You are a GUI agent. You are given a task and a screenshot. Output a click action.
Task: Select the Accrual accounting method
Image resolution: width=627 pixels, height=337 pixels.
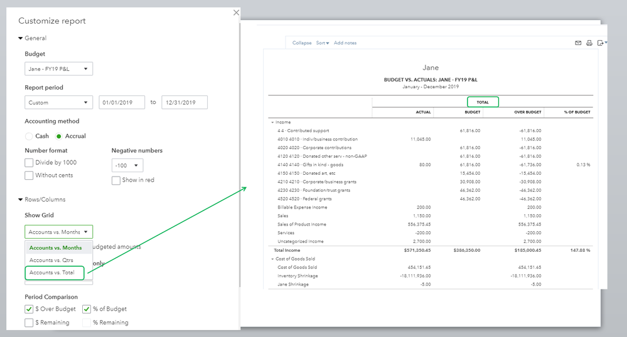pos(59,136)
